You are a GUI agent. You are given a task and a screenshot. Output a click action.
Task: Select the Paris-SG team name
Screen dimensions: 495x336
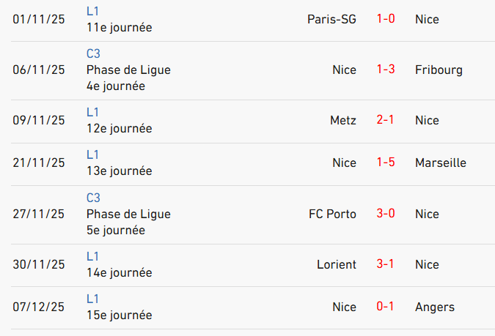(x=331, y=19)
